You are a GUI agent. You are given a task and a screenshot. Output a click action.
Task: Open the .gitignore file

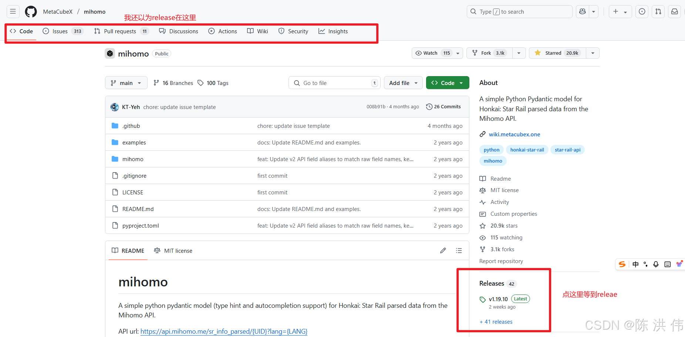(134, 176)
